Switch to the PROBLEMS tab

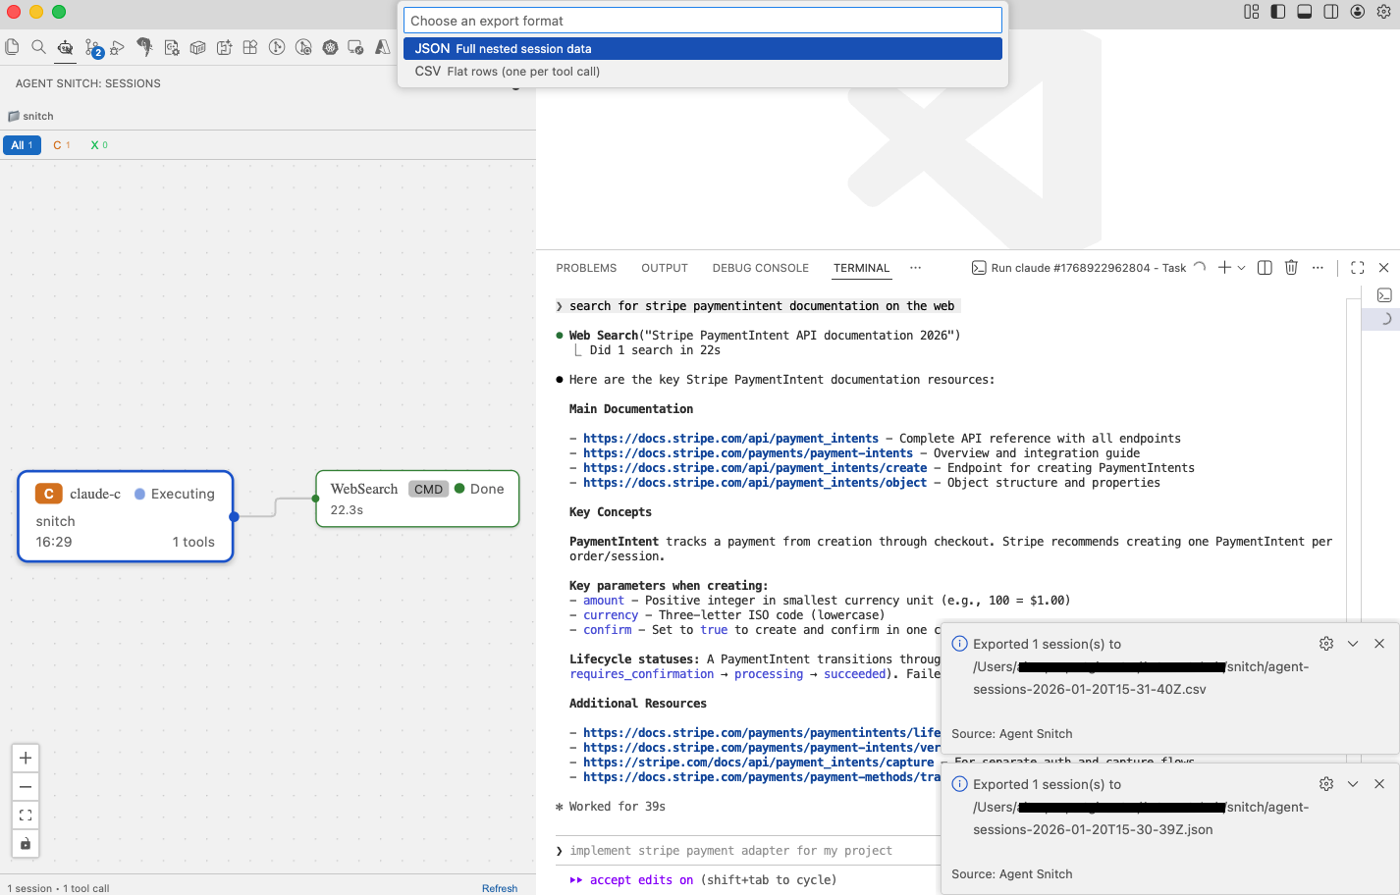586,268
